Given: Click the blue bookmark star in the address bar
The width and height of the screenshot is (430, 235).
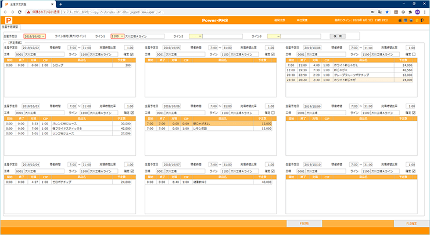Looking at the screenshot, I should (387, 12).
